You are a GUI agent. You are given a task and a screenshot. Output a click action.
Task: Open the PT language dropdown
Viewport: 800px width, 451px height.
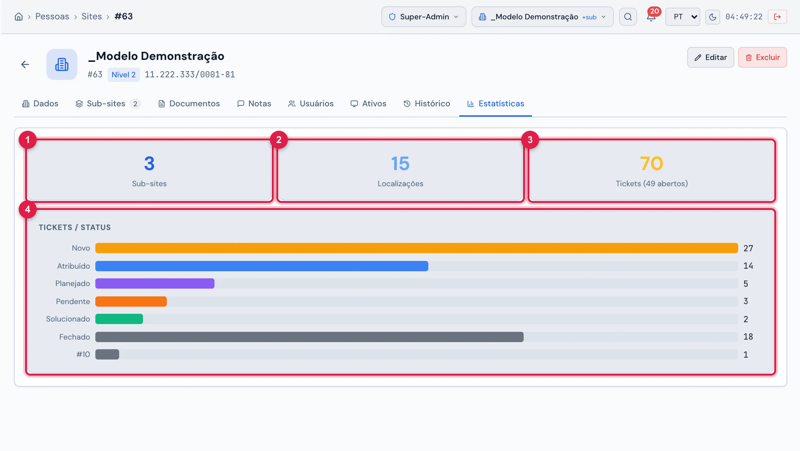(683, 17)
